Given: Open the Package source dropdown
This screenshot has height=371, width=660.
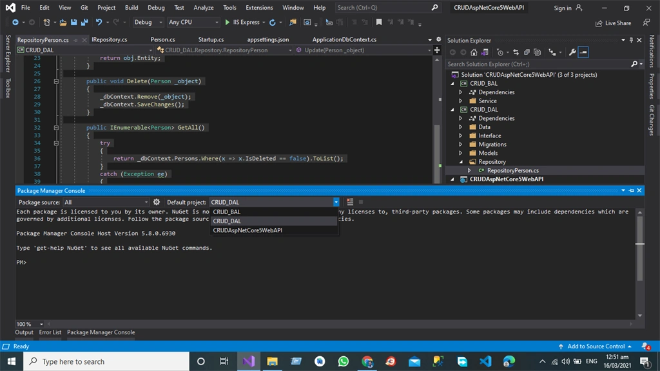Looking at the screenshot, I should [106, 203].
